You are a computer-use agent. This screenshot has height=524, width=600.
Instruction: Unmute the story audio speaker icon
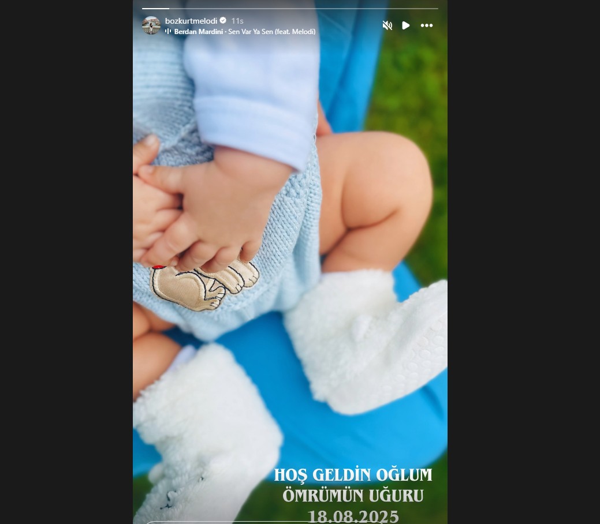pos(387,25)
